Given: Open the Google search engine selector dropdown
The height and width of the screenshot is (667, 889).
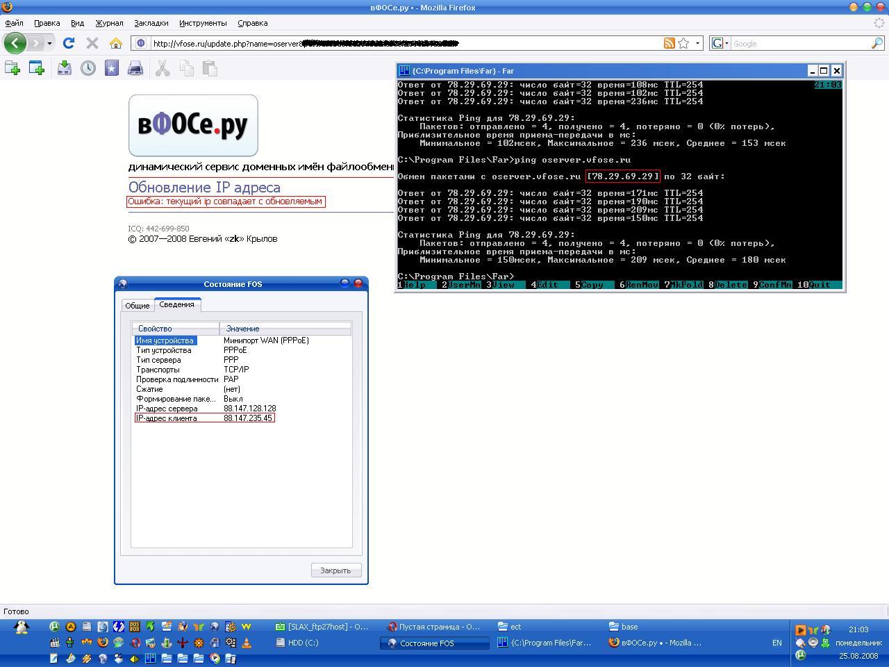Looking at the screenshot, I should click(x=720, y=43).
